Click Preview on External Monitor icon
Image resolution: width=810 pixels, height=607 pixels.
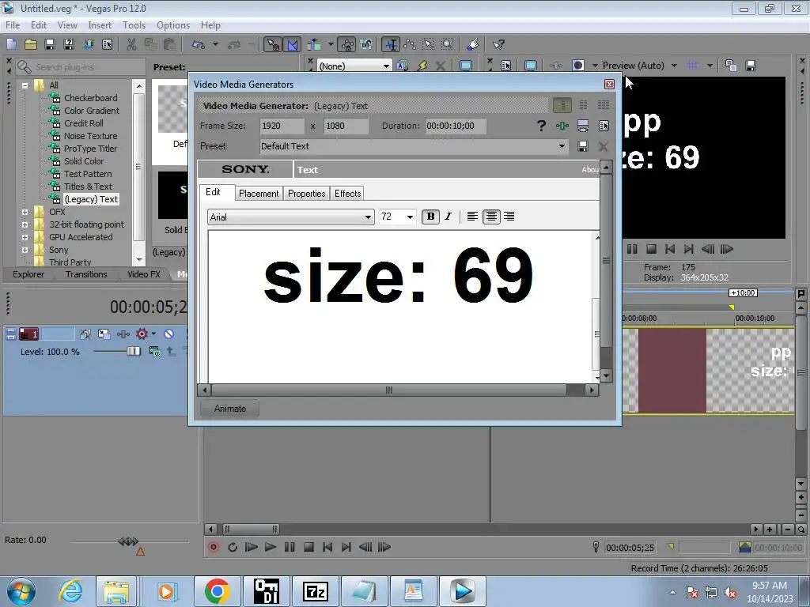click(x=531, y=66)
